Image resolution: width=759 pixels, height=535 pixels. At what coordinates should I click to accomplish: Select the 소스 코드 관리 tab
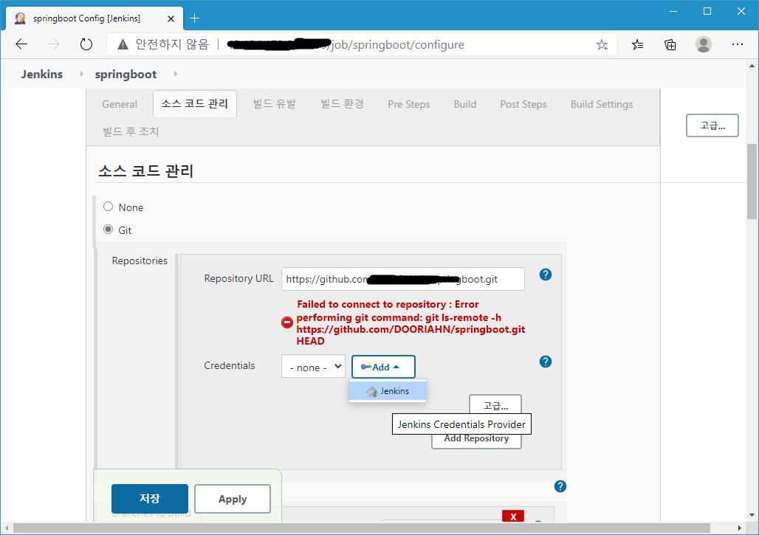click(195, 103)
